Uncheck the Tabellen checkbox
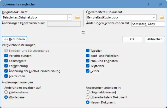The height and width of the screenshot is (108, 167). point(88,51)
